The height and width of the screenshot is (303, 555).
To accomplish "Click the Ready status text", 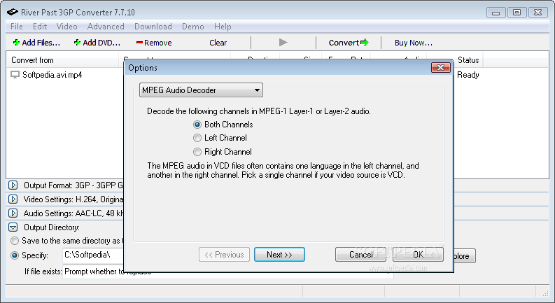I will click(x=468, y=75).
